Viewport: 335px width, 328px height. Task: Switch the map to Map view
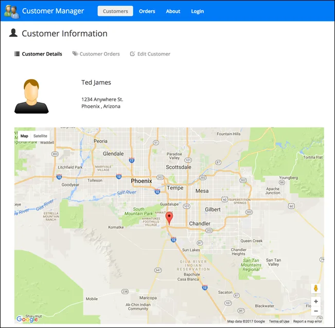[24, 136]
